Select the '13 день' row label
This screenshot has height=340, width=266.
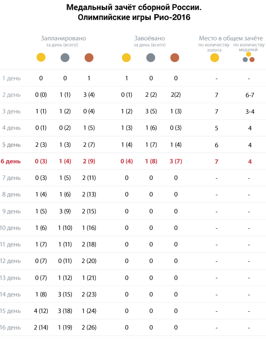(10, 278)
